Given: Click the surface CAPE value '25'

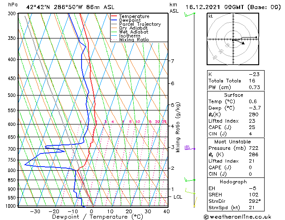Looking at the screenshot, I should pos(252,127).
